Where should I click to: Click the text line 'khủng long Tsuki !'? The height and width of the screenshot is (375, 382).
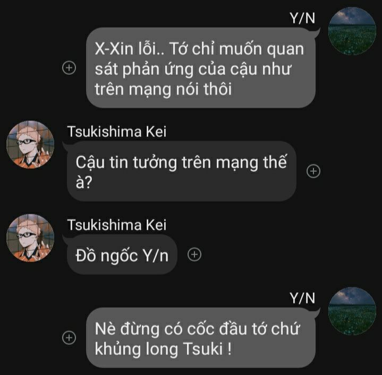click(x=163, y=348)
